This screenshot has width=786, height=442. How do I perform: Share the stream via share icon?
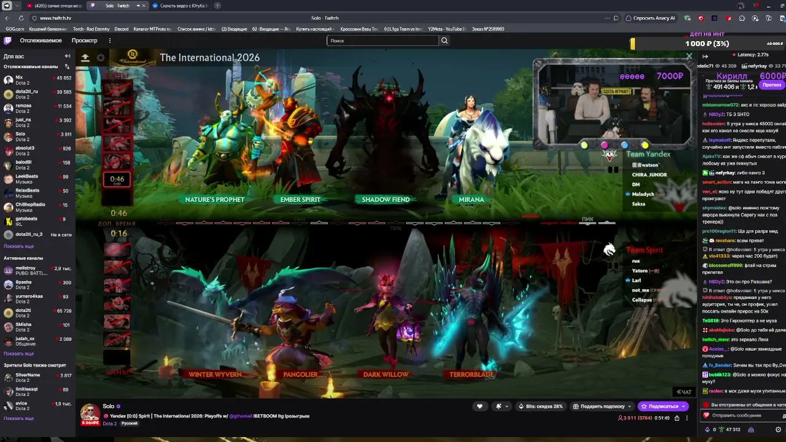tap(677, 418)
